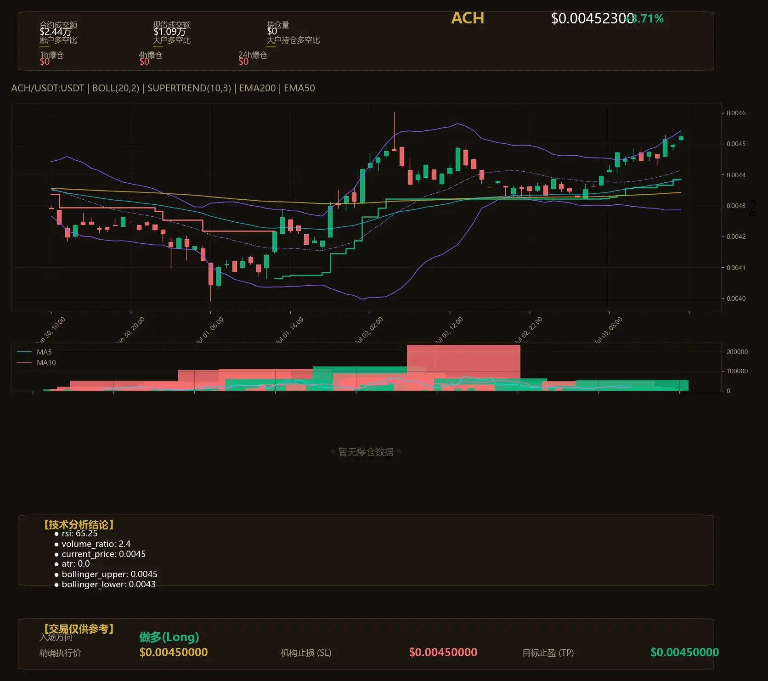This screenshot has width=768, height=681.
Task: Click the 0.0046 price axis label
Action: pos(736,113)
